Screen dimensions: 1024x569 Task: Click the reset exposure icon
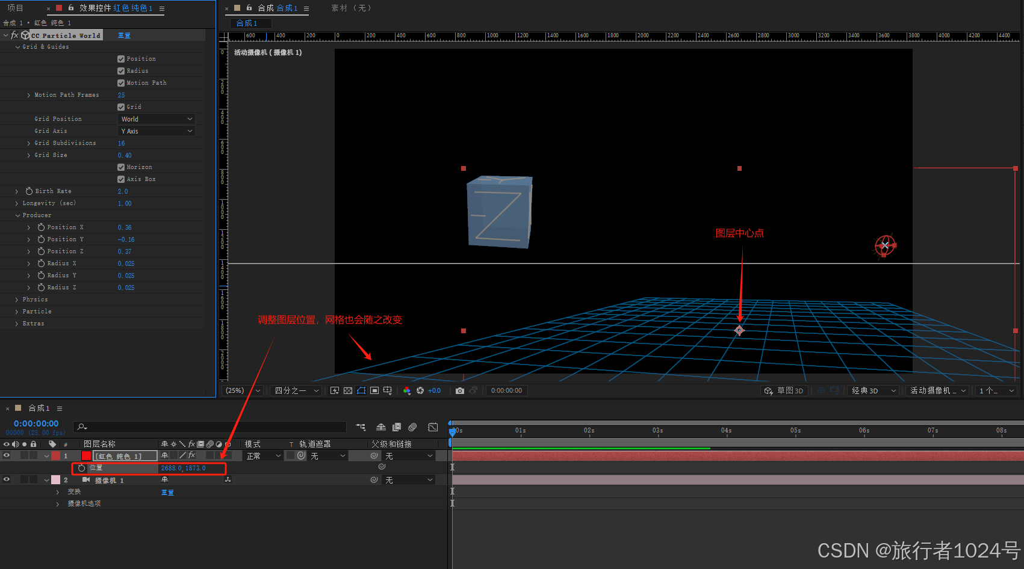tap(420, 391)
